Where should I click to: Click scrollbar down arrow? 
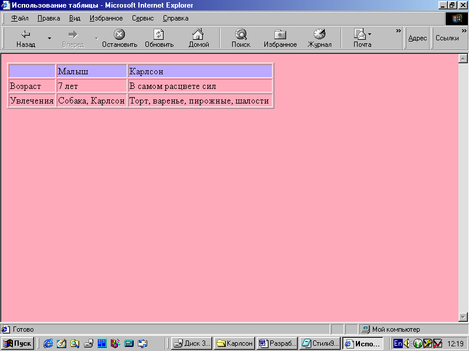[x=463, y=317]
